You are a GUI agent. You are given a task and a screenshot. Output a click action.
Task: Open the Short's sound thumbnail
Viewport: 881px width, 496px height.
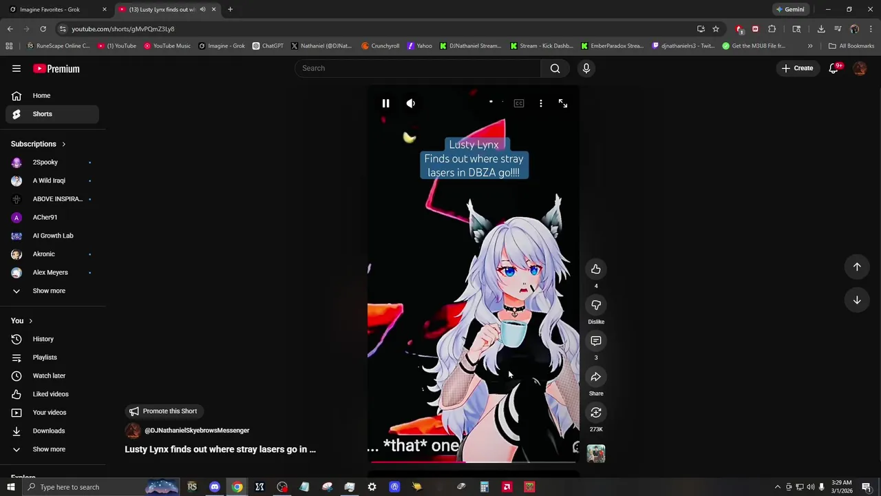click(596, 453)
